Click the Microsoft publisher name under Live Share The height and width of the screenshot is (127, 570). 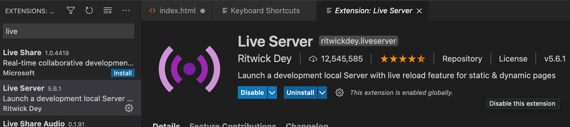(x=19, y=73)
